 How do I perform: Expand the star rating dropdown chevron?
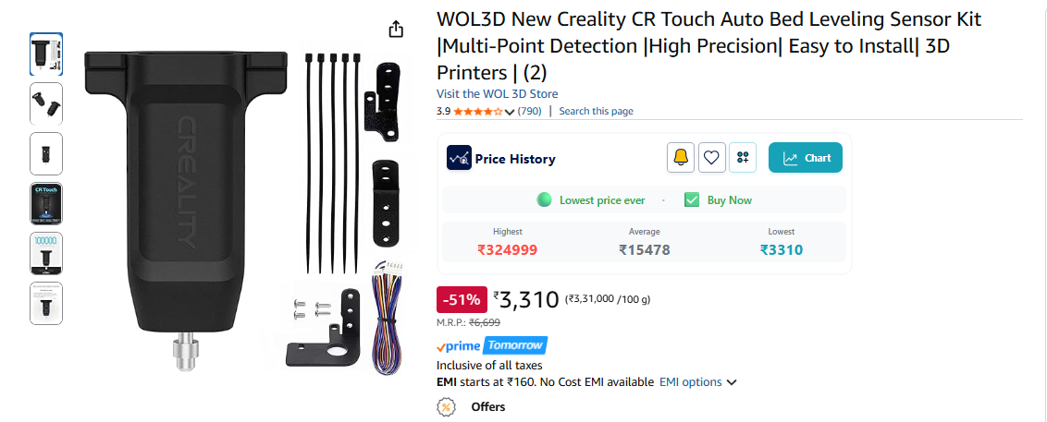point(510,112)
